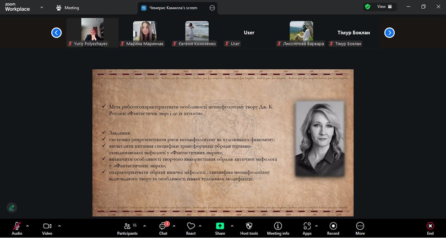Open the Apps menu icon

click(307, 227)
